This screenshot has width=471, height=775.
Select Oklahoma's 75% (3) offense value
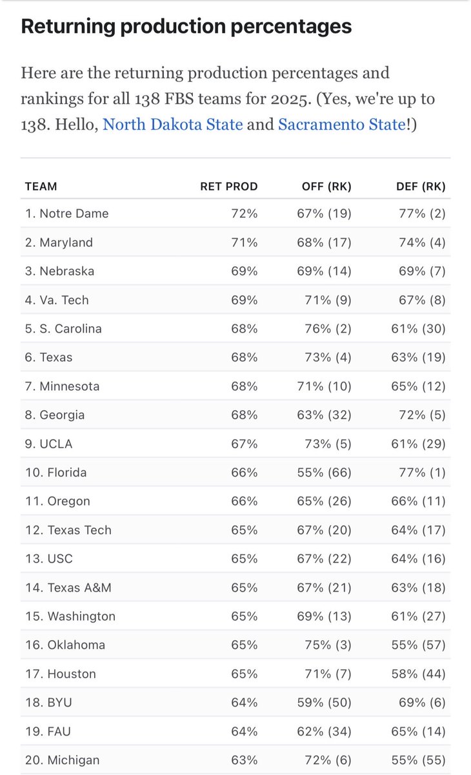click(328, 645)
